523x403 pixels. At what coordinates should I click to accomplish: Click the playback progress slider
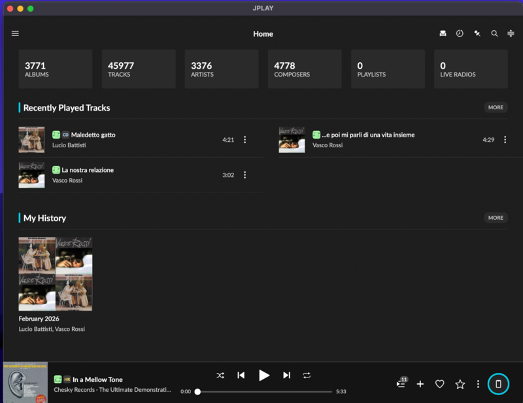(264, 391)
